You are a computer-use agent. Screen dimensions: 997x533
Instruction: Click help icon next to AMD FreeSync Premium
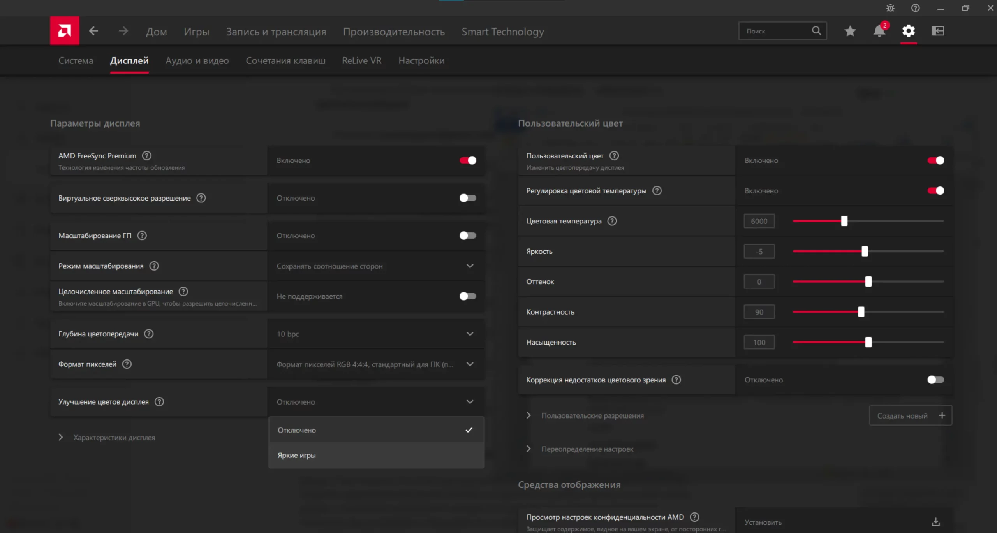146,156
